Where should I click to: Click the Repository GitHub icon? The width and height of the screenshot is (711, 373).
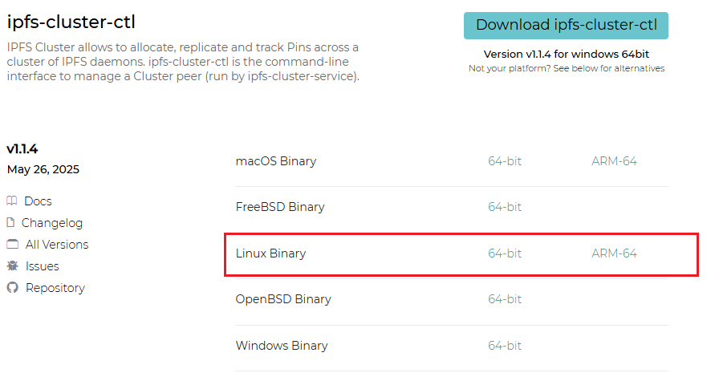tap(12, 288)
